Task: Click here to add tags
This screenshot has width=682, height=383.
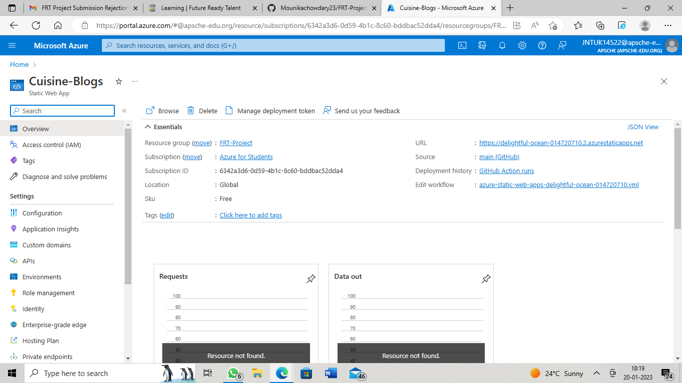Action: click(x=251, y=215)
